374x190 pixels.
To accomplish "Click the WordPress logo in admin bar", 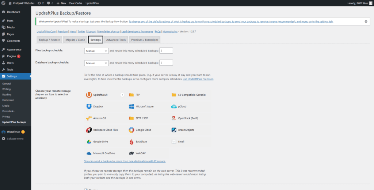I will pyautogui.click(x=3, y=3).
